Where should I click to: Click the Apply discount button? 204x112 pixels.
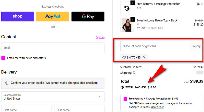click(197, 46)
